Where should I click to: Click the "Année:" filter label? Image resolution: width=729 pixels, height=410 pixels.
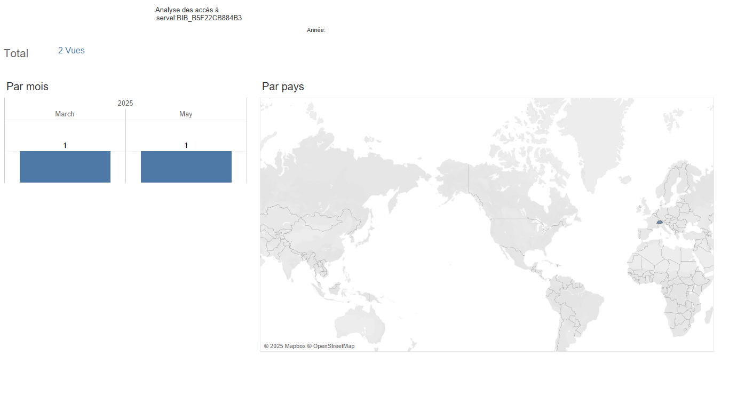coord(316,30)
